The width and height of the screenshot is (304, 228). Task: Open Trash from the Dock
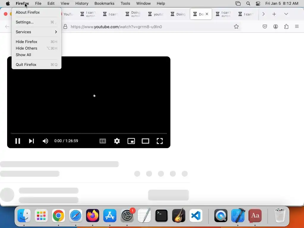coord(280,216)
